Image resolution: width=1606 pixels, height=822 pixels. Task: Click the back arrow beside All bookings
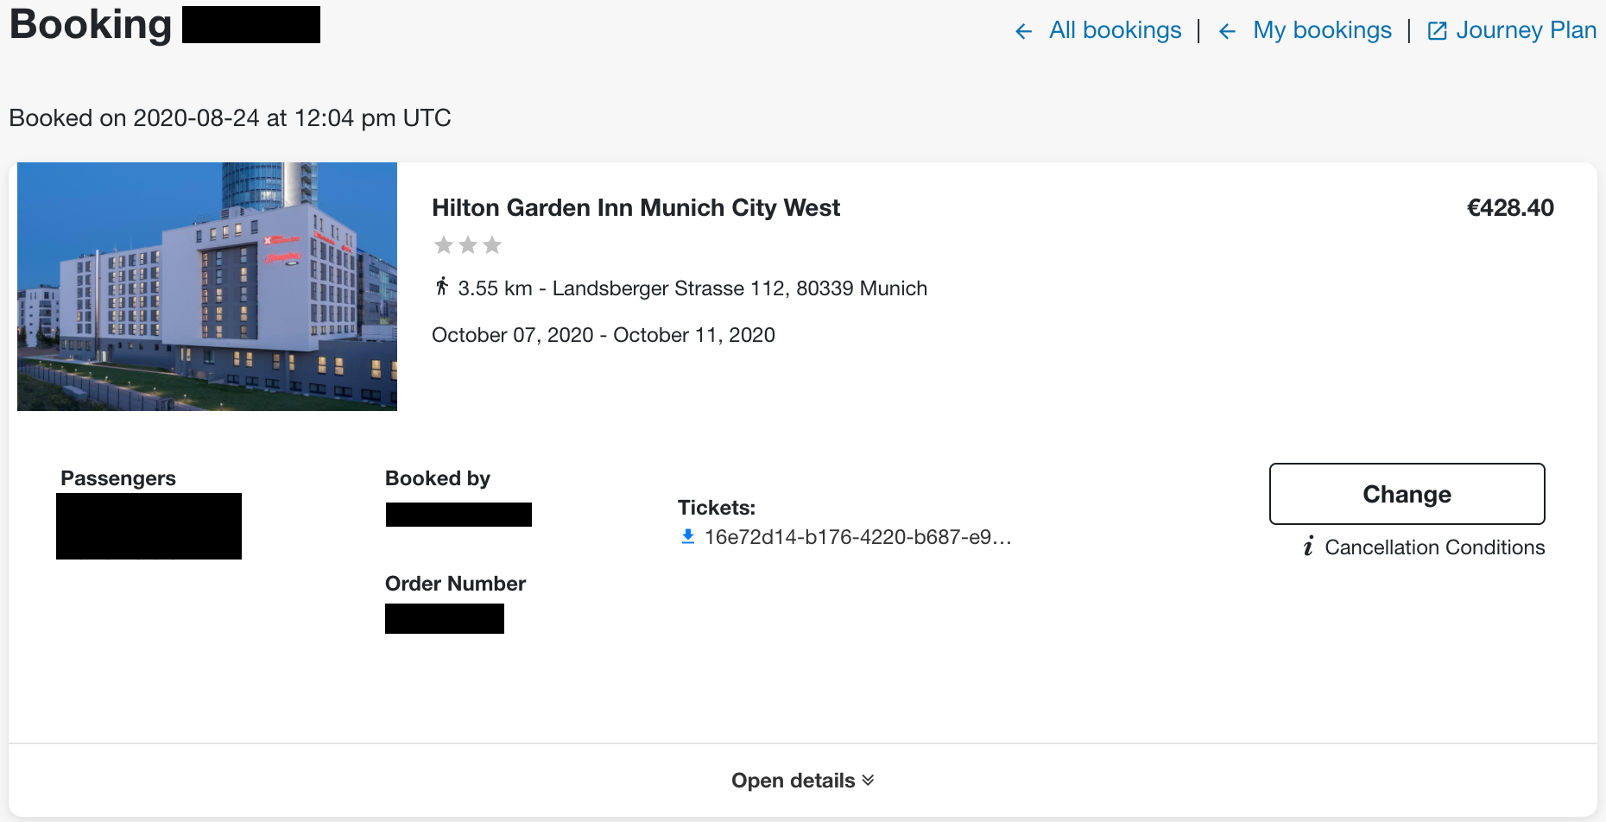coord(1024,32)
